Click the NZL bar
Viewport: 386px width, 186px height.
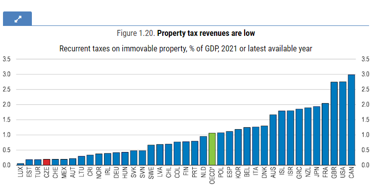(x=308, y=136)
